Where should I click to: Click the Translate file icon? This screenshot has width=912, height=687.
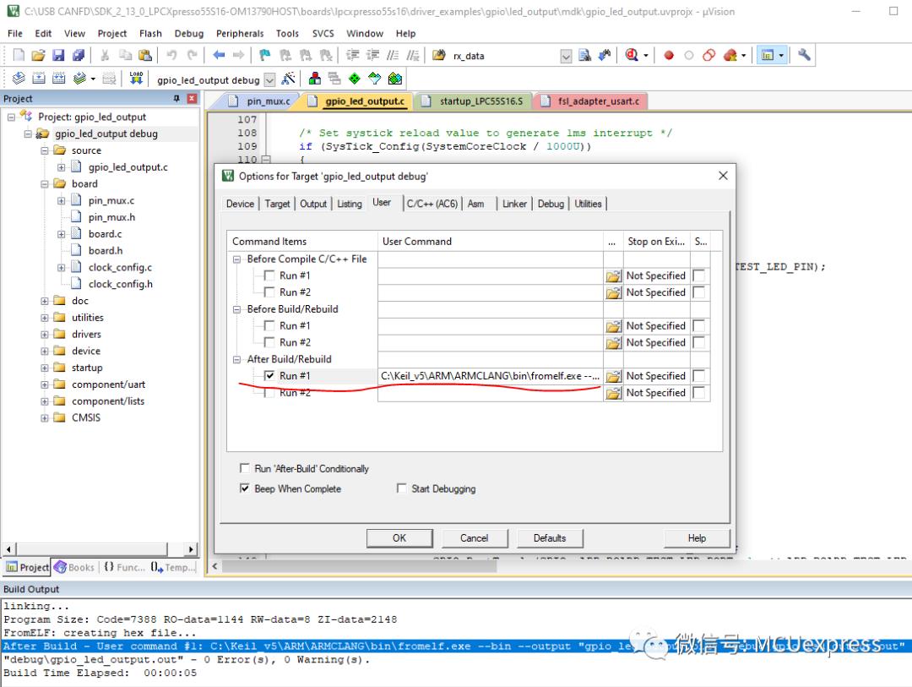pos(19,79)
